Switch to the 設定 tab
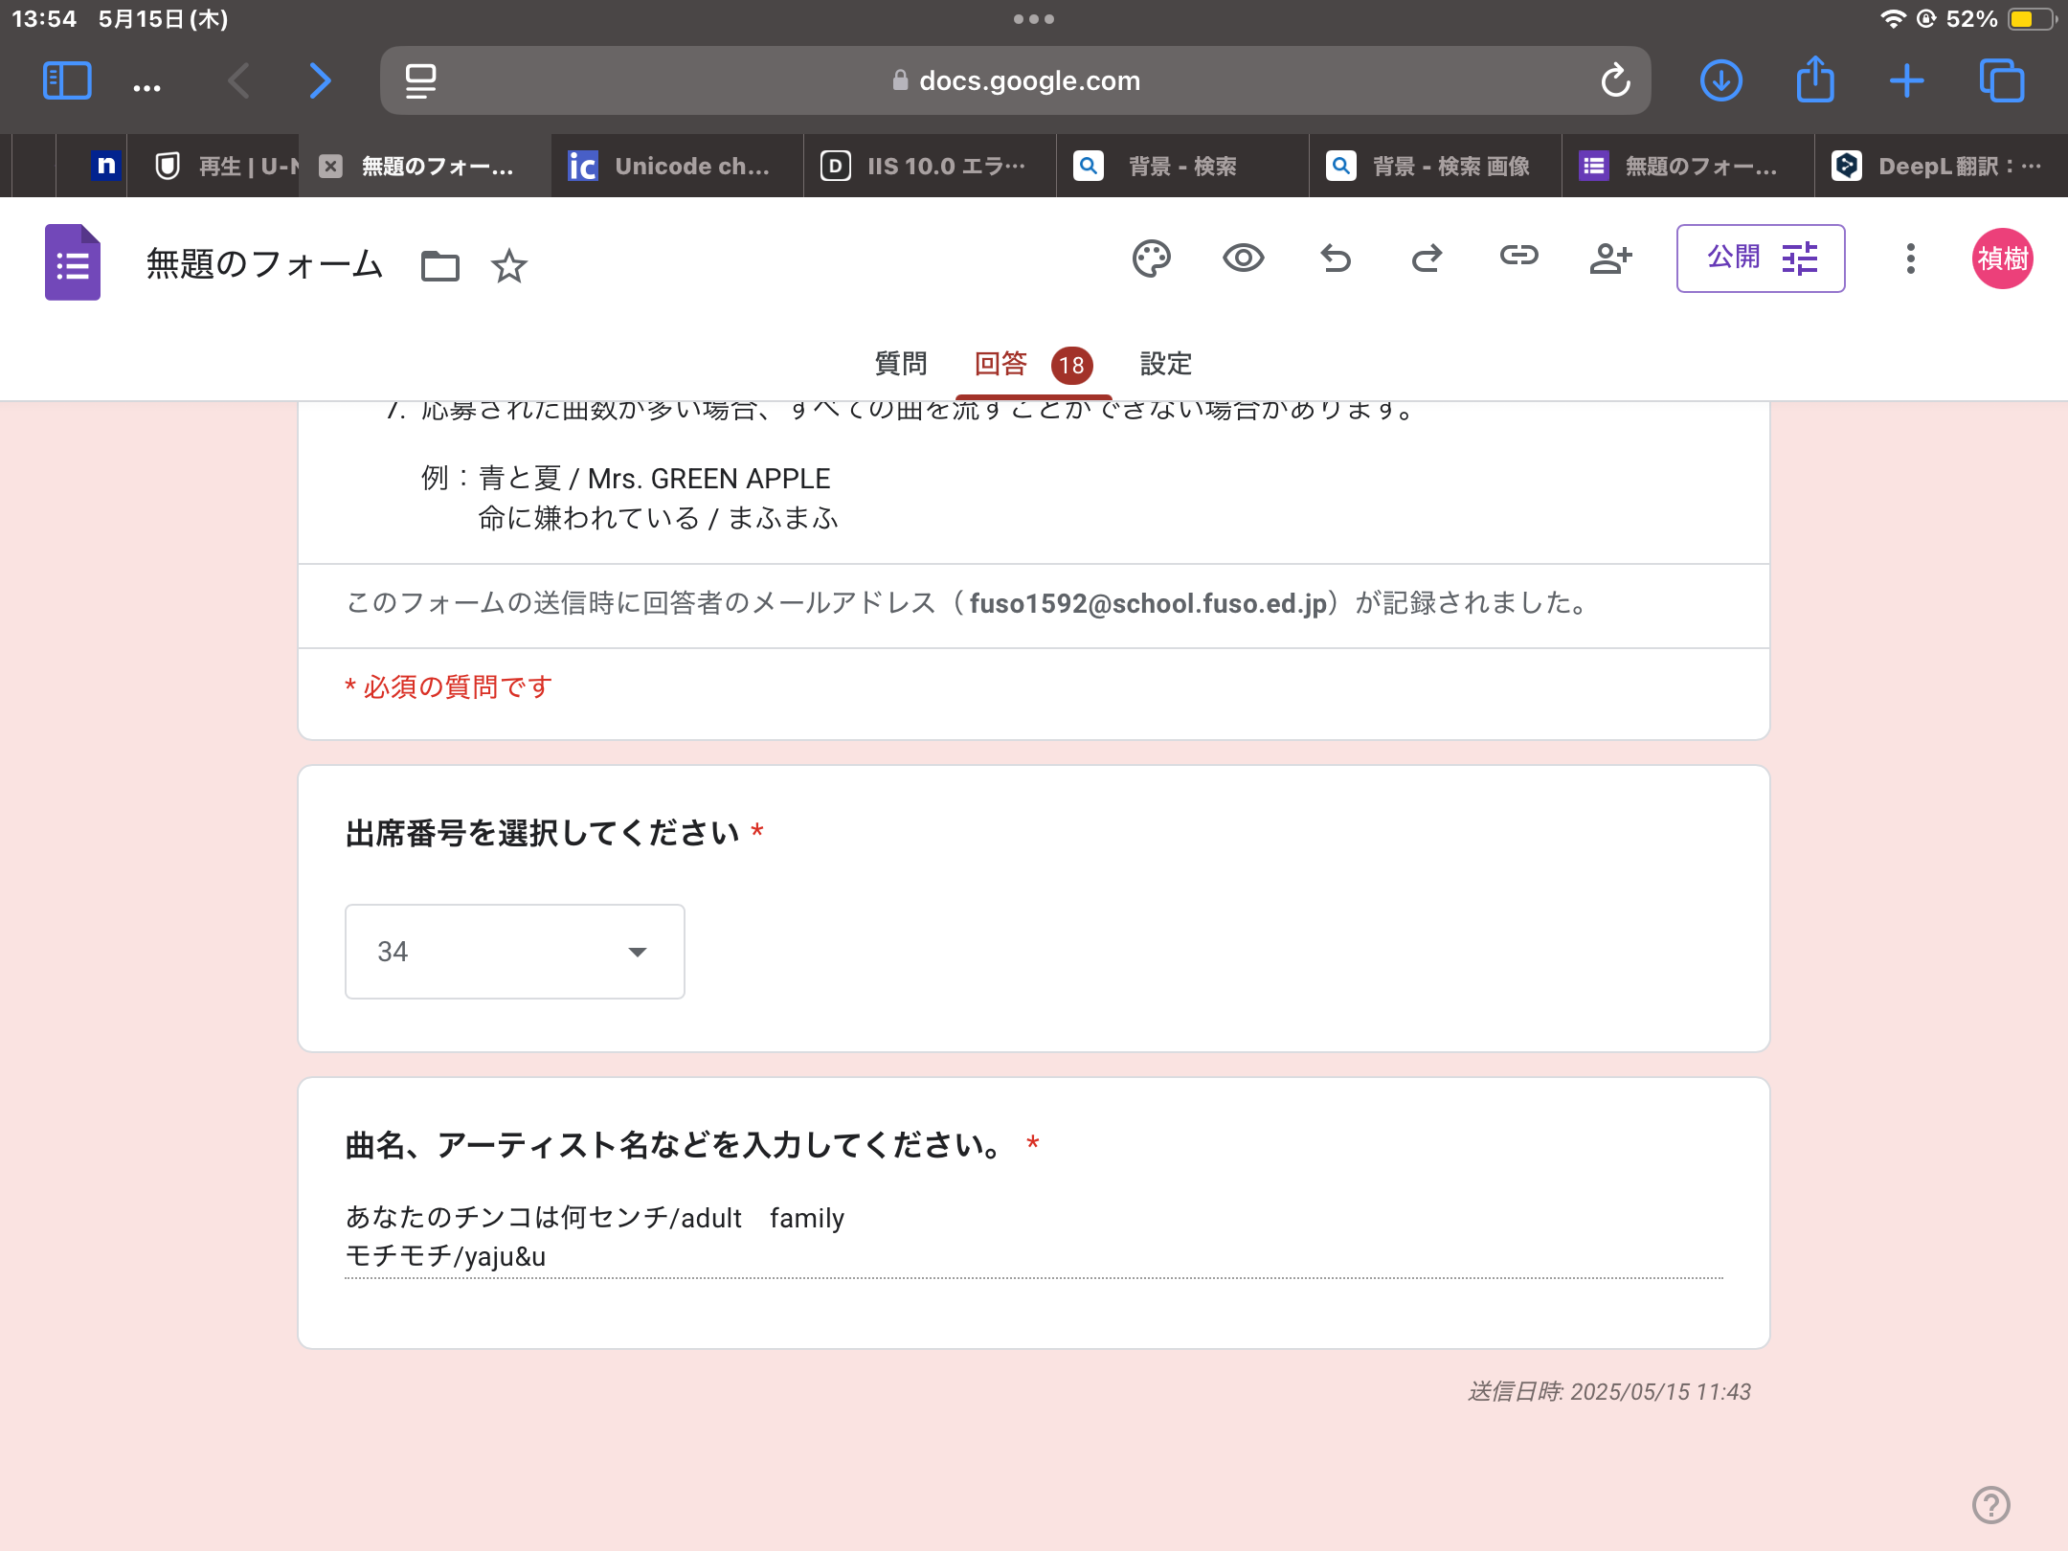Viewport: 2068px width, 1551px height. coord(1165,364)
